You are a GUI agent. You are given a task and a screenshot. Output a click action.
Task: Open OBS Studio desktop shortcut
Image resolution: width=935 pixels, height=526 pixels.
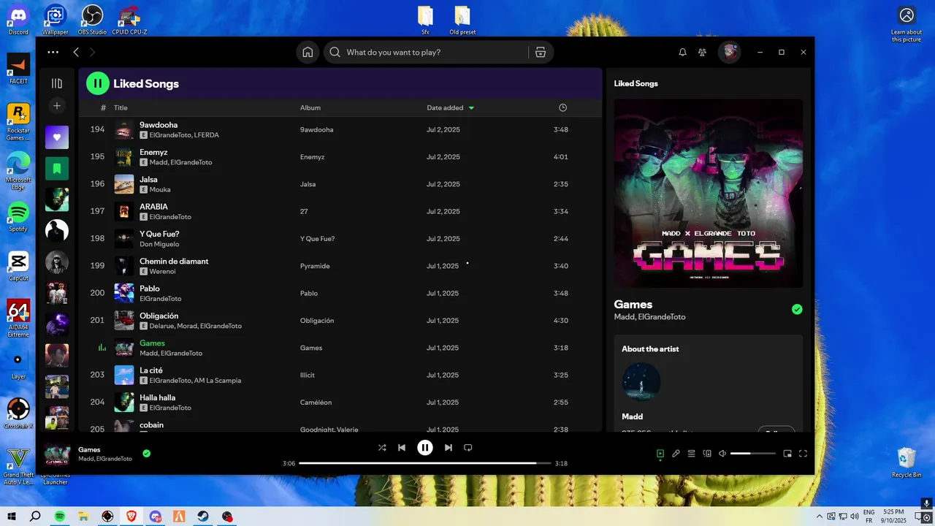tap(92, 19)
